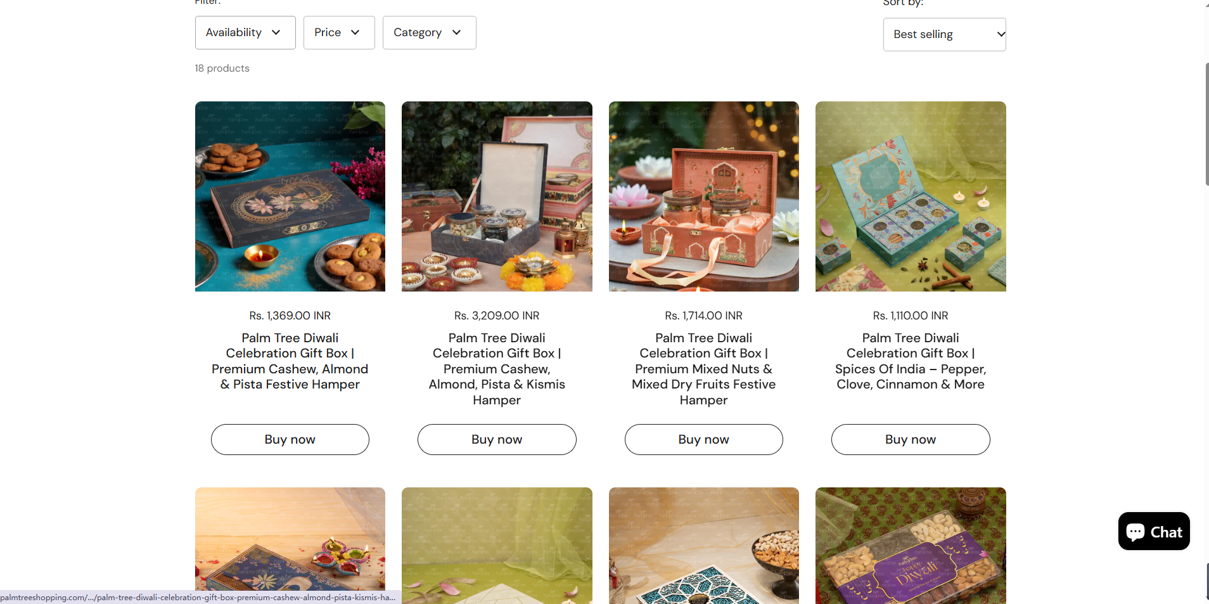
Task: Click the orange Diwali hamper product photo
Action: (703, 196)
